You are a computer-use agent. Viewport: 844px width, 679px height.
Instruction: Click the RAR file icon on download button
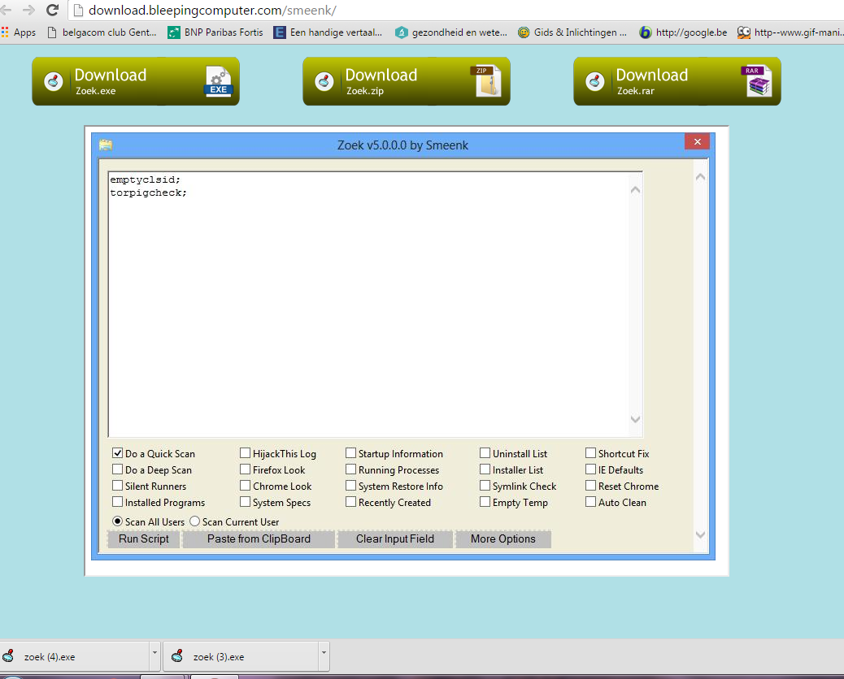[757, 81]
